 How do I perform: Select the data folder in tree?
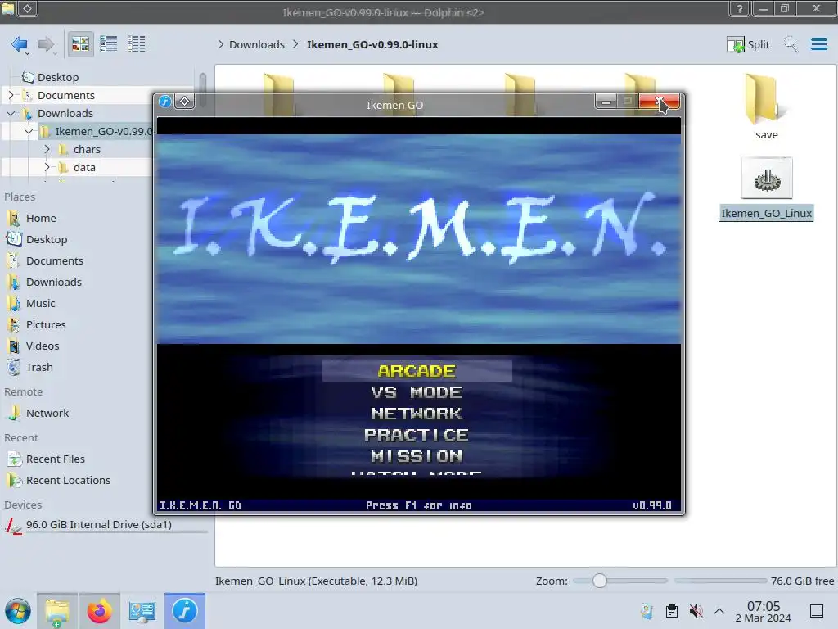pos(84,167)
